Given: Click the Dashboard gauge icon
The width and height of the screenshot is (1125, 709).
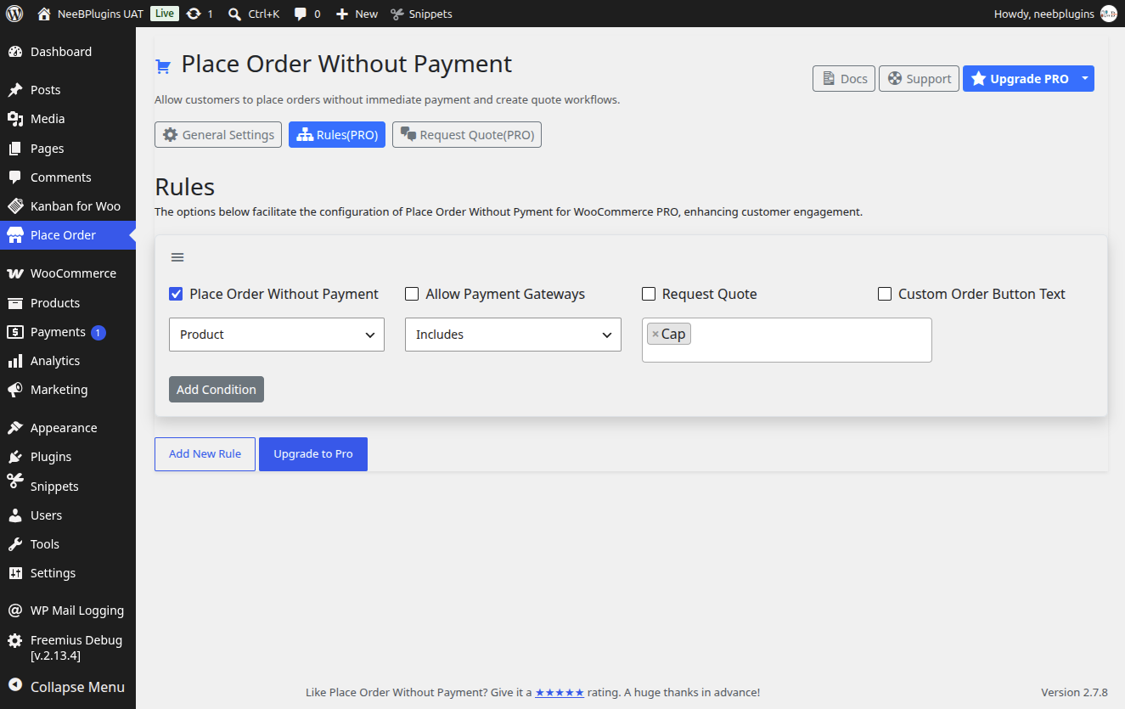Looking at the screenshot, I should [15, 52].
